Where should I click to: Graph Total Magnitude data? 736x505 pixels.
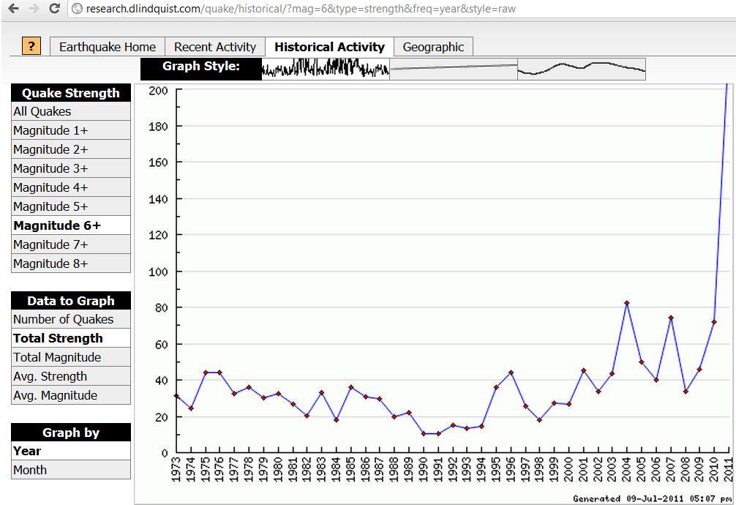pos(71,357)
